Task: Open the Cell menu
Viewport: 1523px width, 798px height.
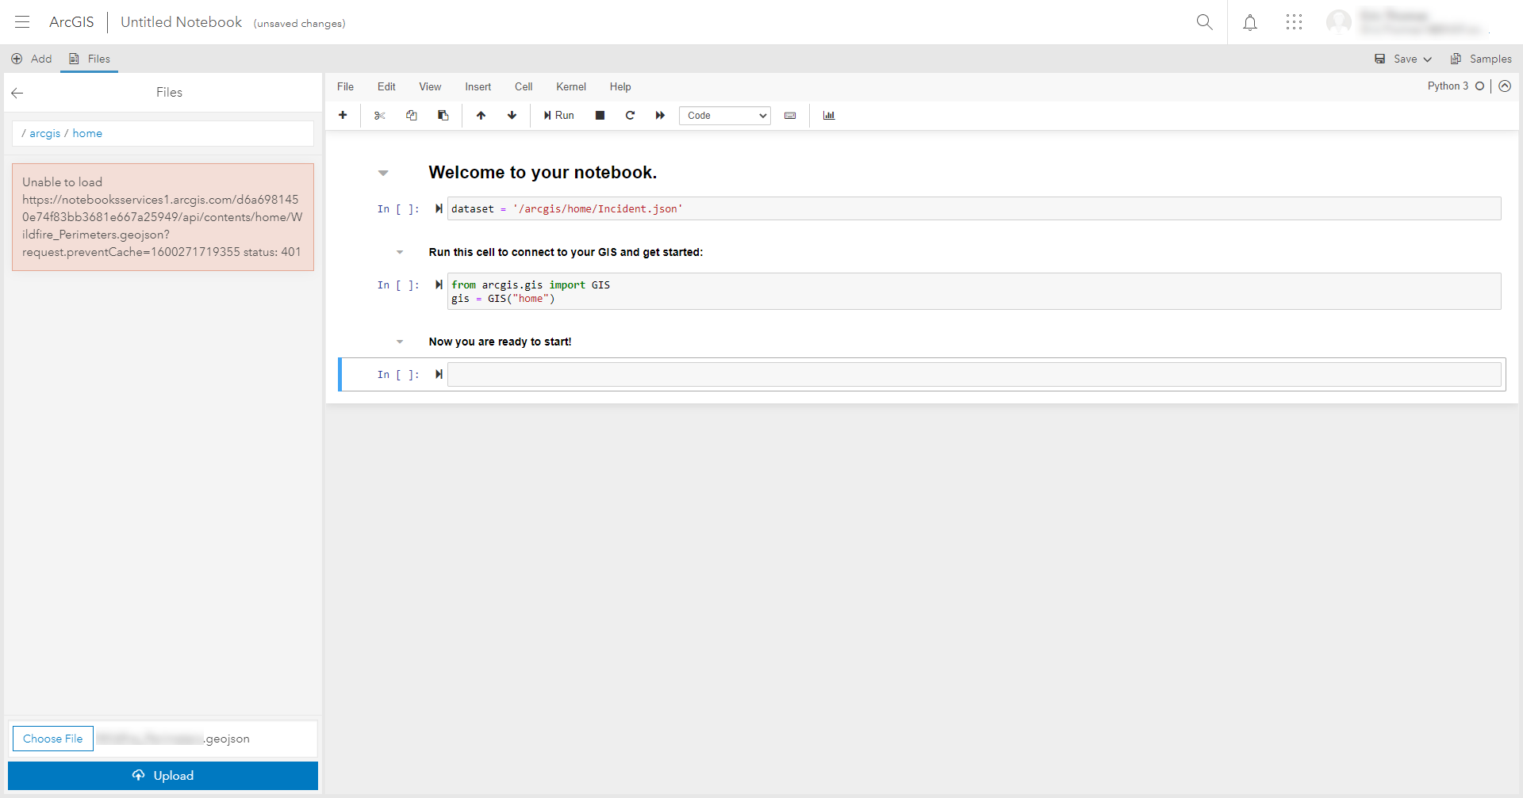Action: [524, 87]
